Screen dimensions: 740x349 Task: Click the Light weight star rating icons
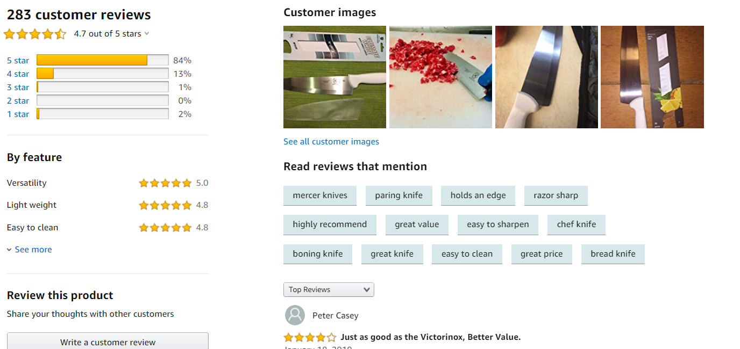(x=165, y=205)
